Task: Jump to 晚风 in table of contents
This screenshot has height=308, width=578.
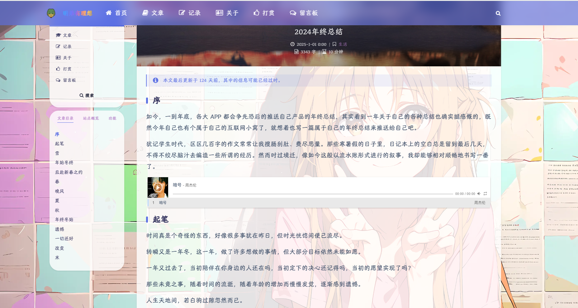Action: pos(59,191)
